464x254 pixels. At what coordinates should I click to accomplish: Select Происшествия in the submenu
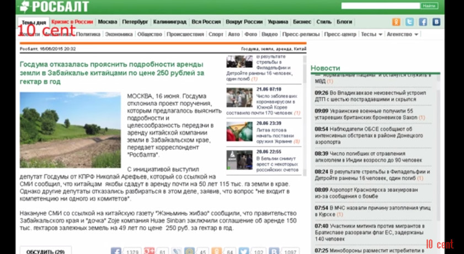[185, 34]
